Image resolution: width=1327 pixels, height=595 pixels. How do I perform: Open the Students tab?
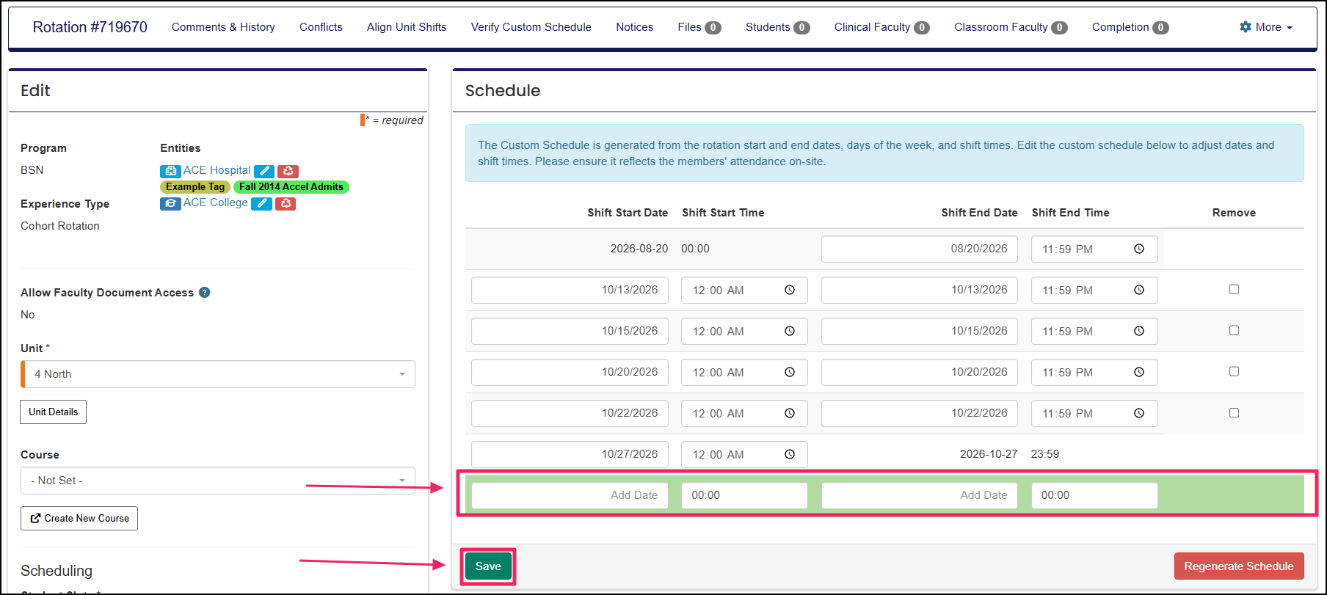tap(777, 27)
